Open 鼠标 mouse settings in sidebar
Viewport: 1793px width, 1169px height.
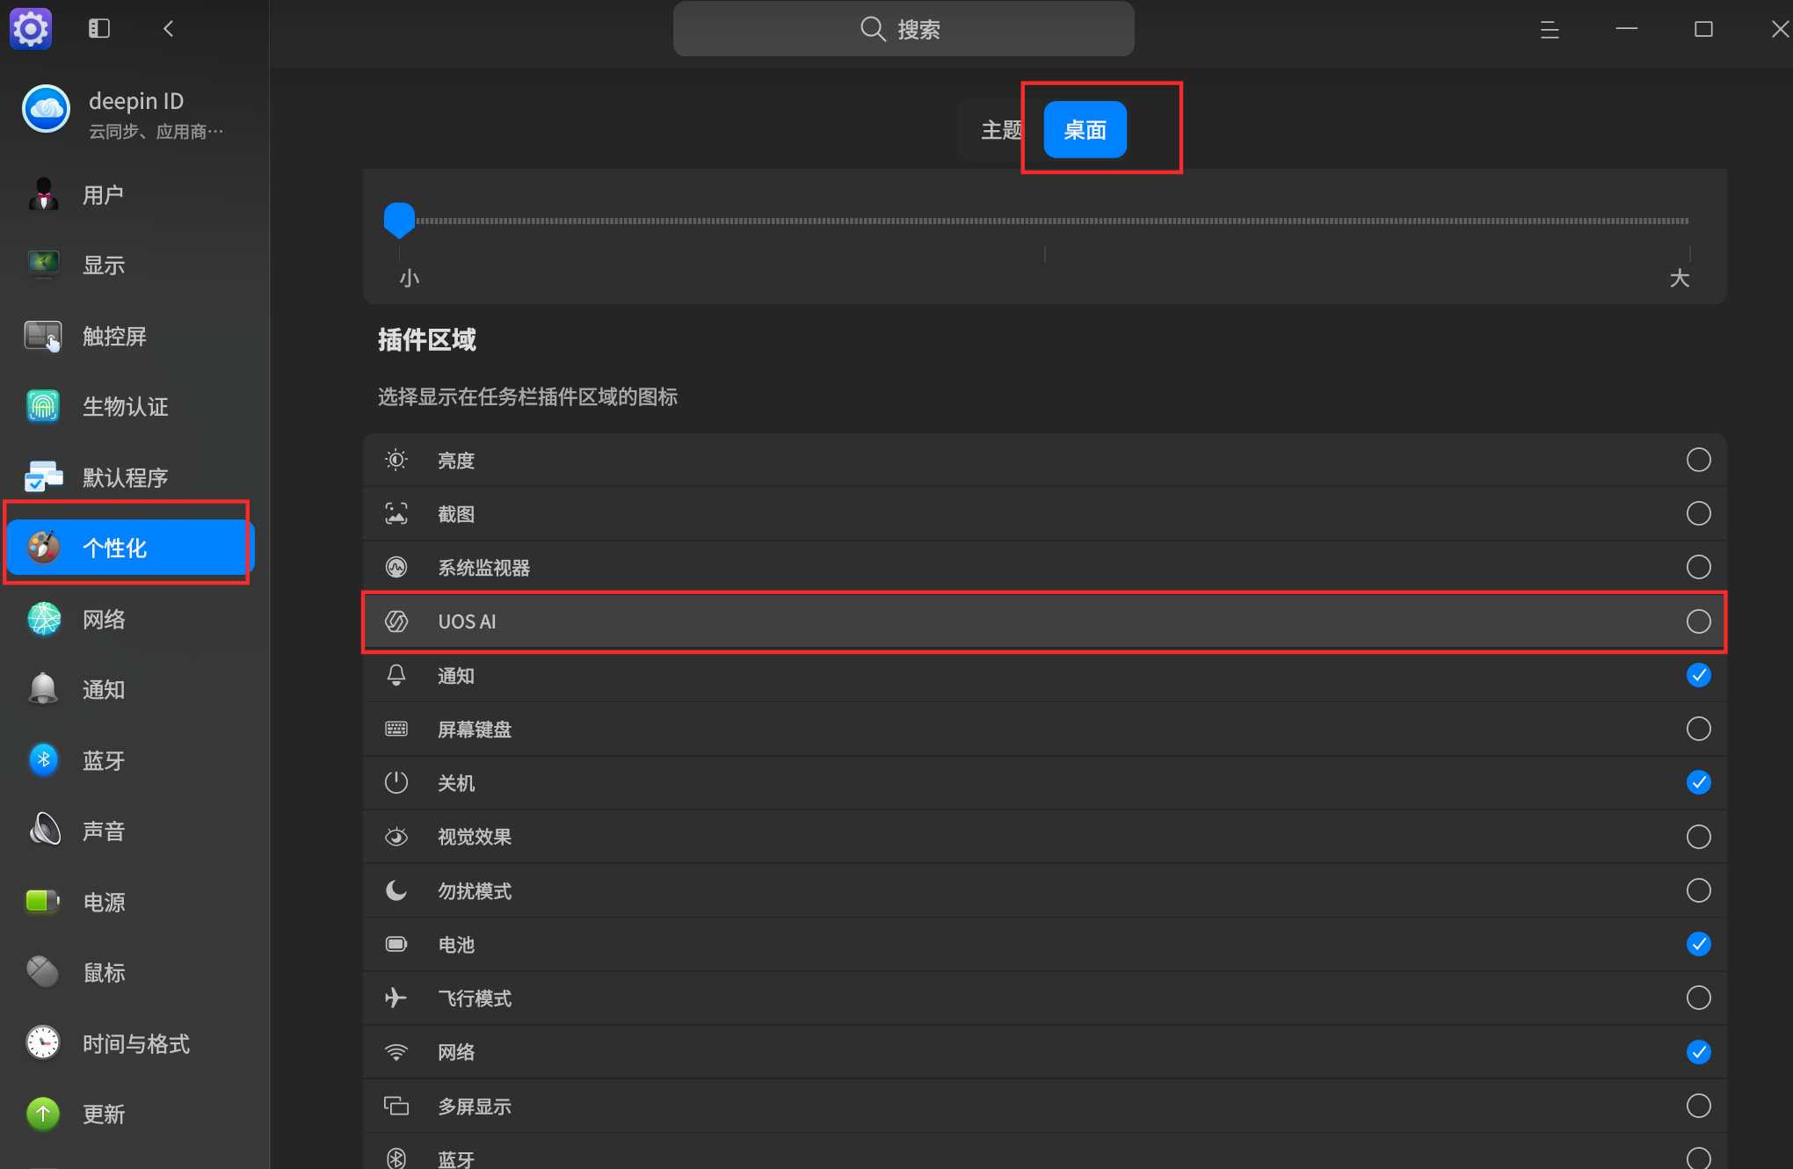pos(128,972)
